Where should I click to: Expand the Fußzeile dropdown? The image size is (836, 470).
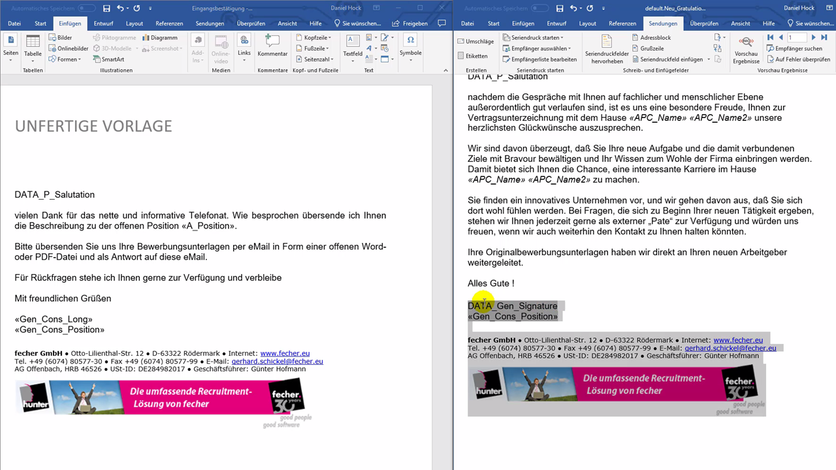312,48
